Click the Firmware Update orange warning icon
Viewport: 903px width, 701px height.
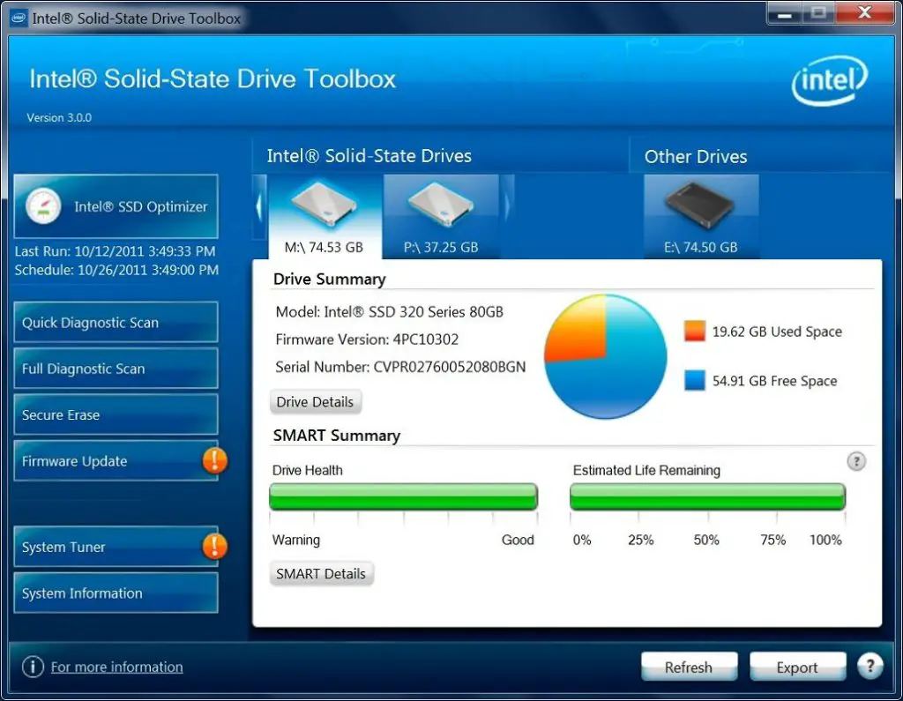click(215, 461)
